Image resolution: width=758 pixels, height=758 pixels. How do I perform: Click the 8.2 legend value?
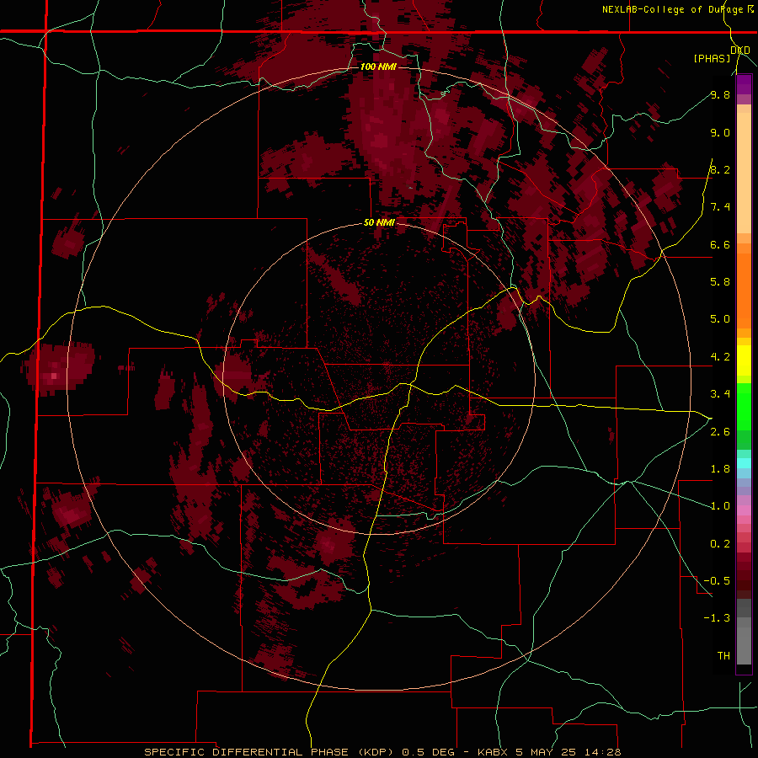720,169
